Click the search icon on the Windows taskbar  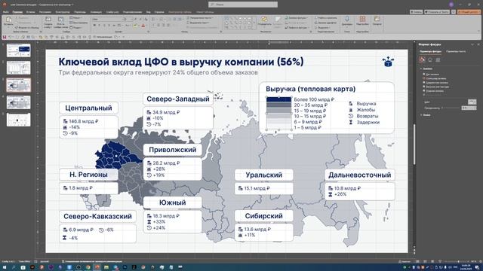(14, 267)
